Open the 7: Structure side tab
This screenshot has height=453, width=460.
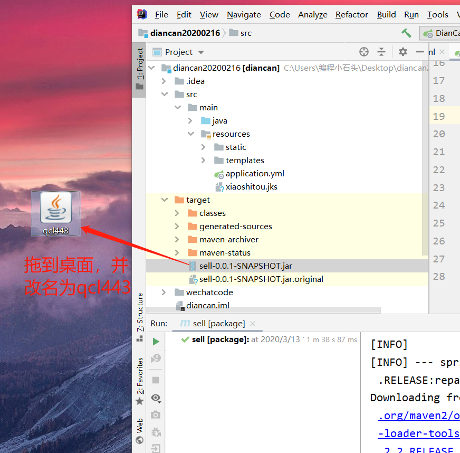pos(140,317)
